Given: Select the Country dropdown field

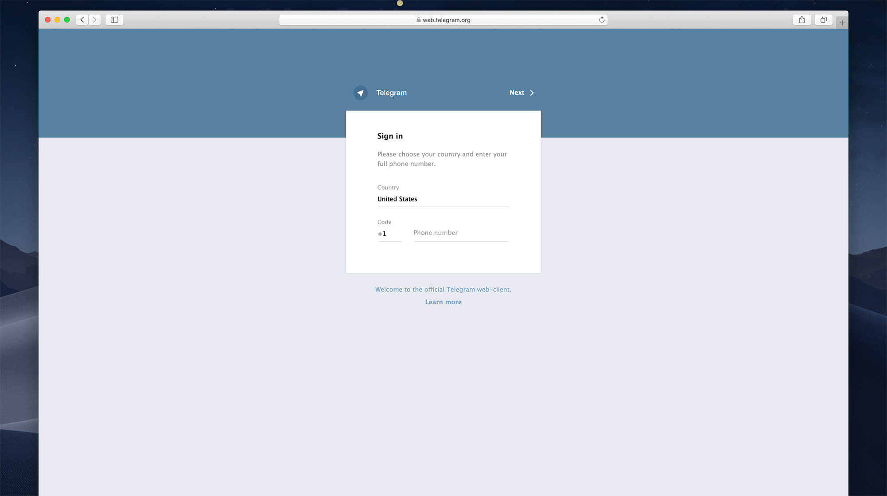Looking at the screenshot, I should coord(443,199).
